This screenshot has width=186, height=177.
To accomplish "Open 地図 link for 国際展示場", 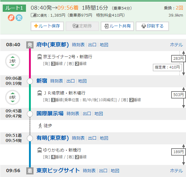I will (x=99, y=114).
